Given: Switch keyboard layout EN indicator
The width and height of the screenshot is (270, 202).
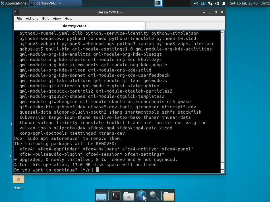Looking at the screenshot, I should [x=203, y=3].
